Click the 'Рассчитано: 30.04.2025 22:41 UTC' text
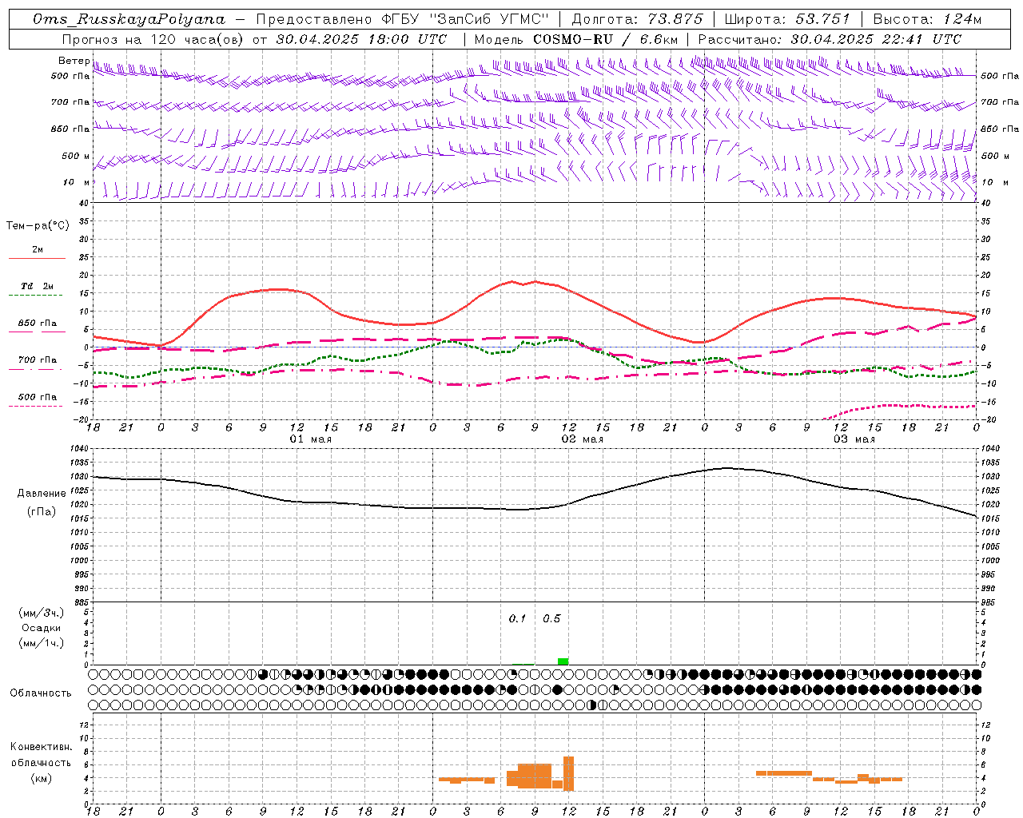This screenshot has height=818, width=1023. tap(830, 39)
